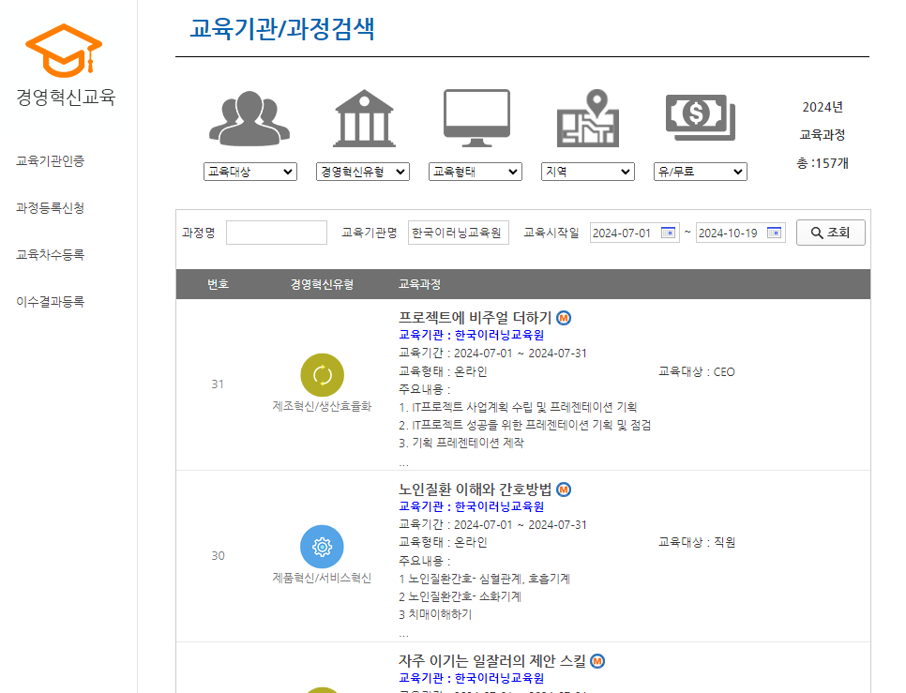Click the dollar bill money icon
The height and width of the screenshot is (693, 906).
click(701, 117)
